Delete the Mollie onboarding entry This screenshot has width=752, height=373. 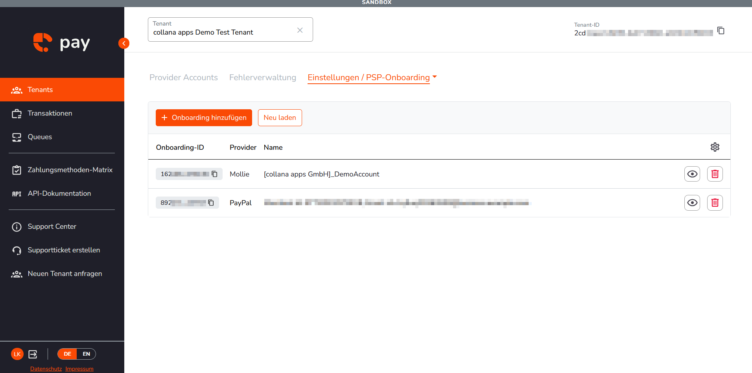click(x=715, y=174)
